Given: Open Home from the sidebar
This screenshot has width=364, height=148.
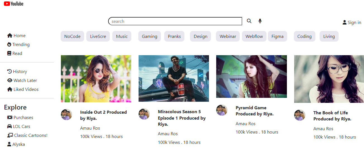Looking at the screenshot, I should (16, 36).
